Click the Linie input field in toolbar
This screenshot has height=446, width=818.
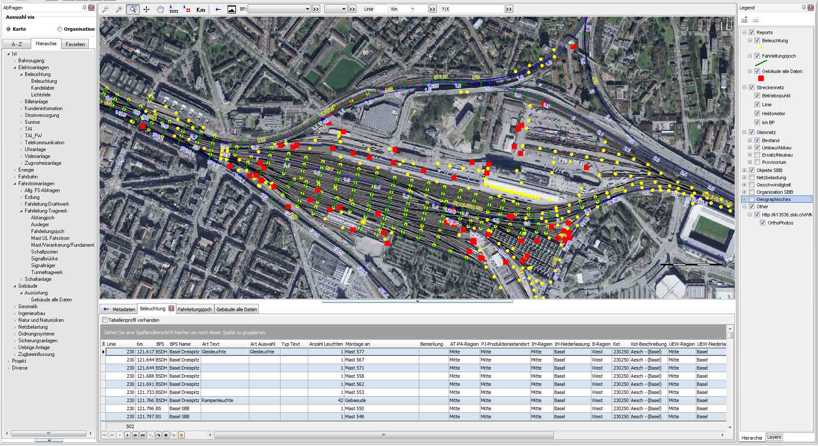[x=381, y=9]
